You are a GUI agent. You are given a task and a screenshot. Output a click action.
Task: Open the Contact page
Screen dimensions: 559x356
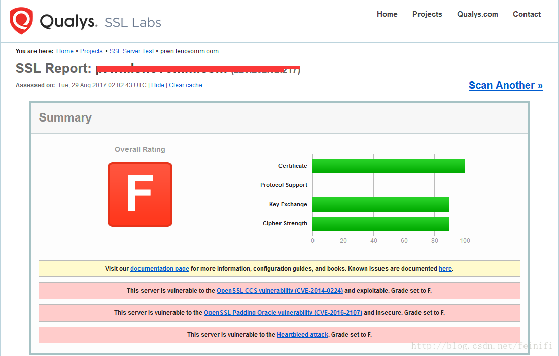click(527, 14)
